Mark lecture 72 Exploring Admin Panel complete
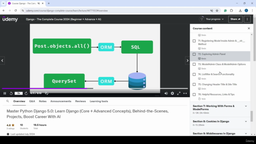 (194, 54)
